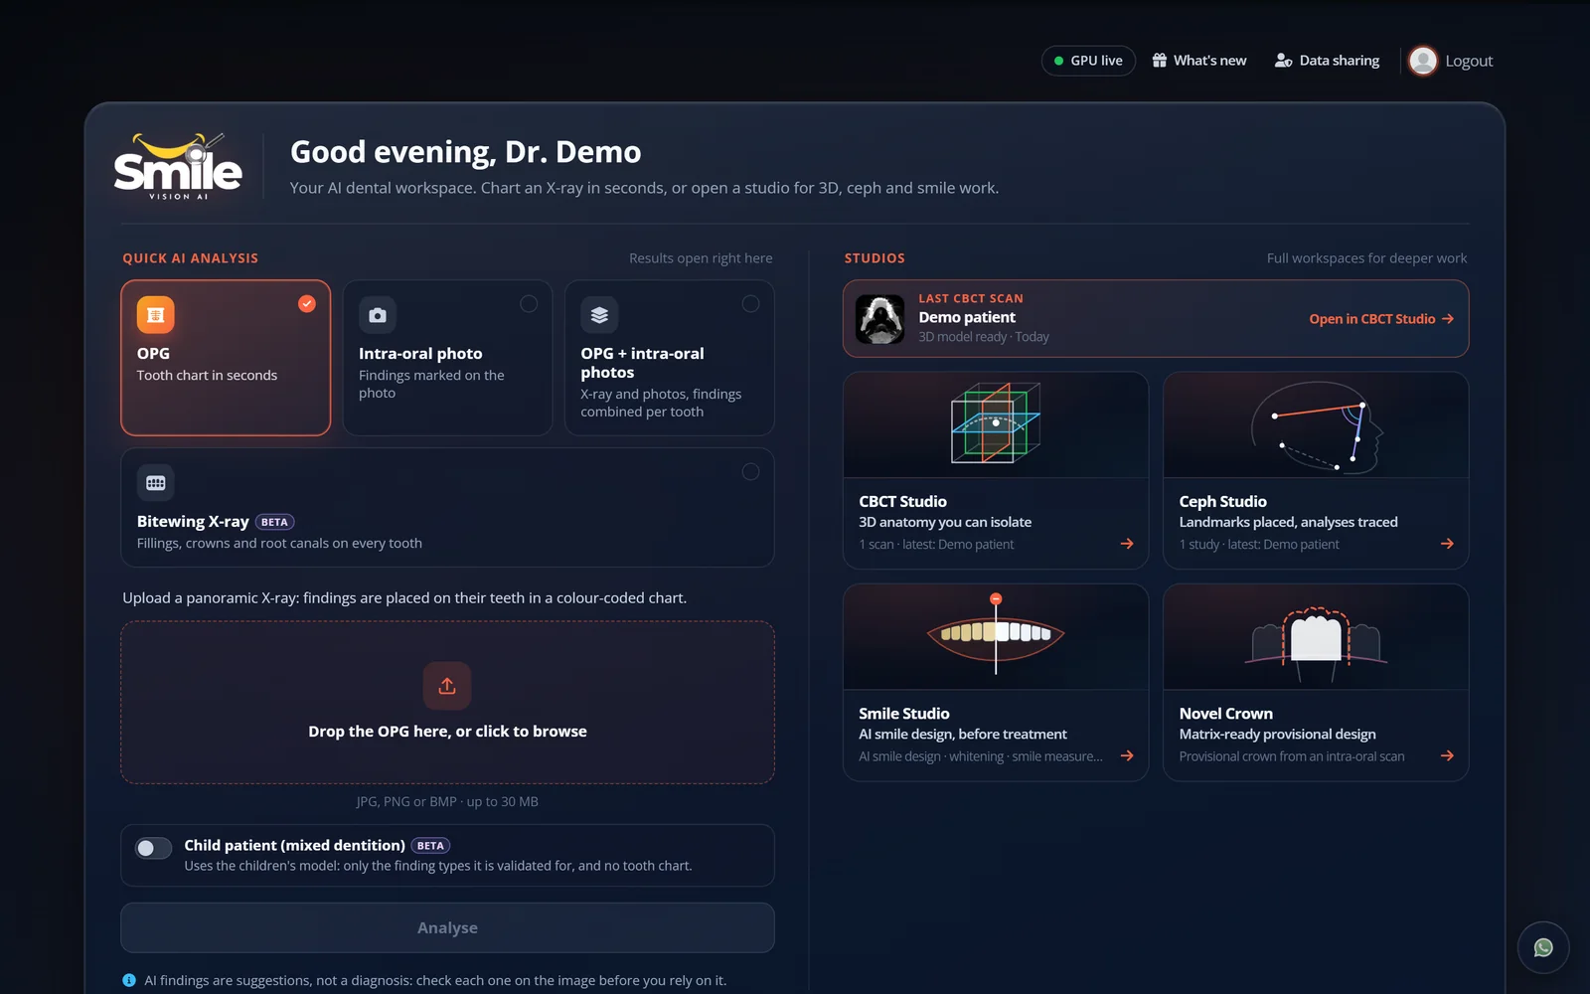Click the AI findings info icon

point(129,980)
